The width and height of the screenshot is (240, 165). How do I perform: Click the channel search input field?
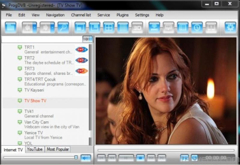[42, 39]
